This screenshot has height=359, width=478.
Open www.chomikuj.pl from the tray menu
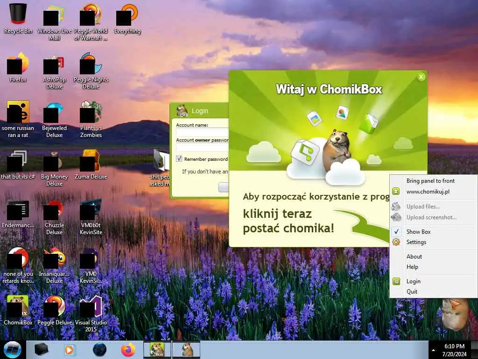434,192
